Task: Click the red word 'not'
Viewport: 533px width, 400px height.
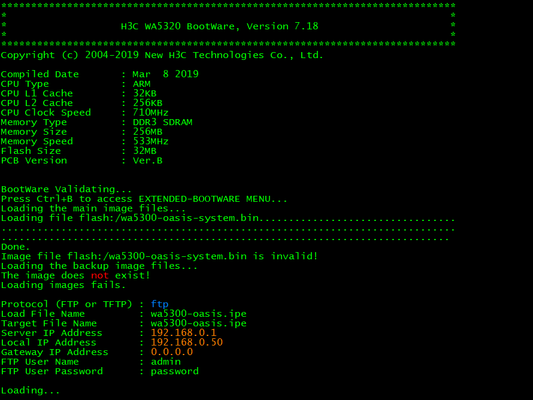Action: [x=100, y=275]
